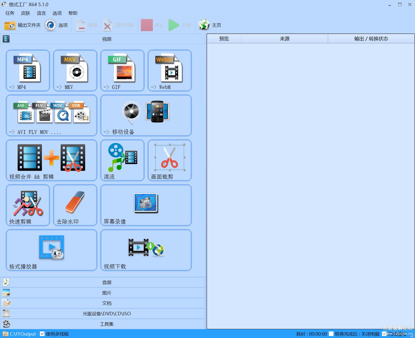Select the GIF conversion tool
Viewport: 415px width, 338px height.
coord(122,70)
